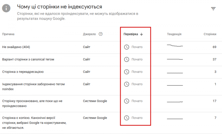Image resolution: width=222 pixels, height=134 pixels.
Task: Click the help icon next to Джерело
Action: click(101, 34)
